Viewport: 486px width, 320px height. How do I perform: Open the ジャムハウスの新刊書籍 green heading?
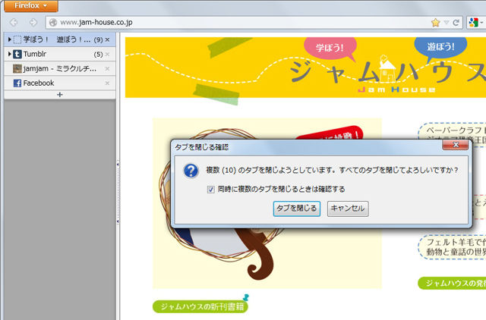tap(200, 306)
